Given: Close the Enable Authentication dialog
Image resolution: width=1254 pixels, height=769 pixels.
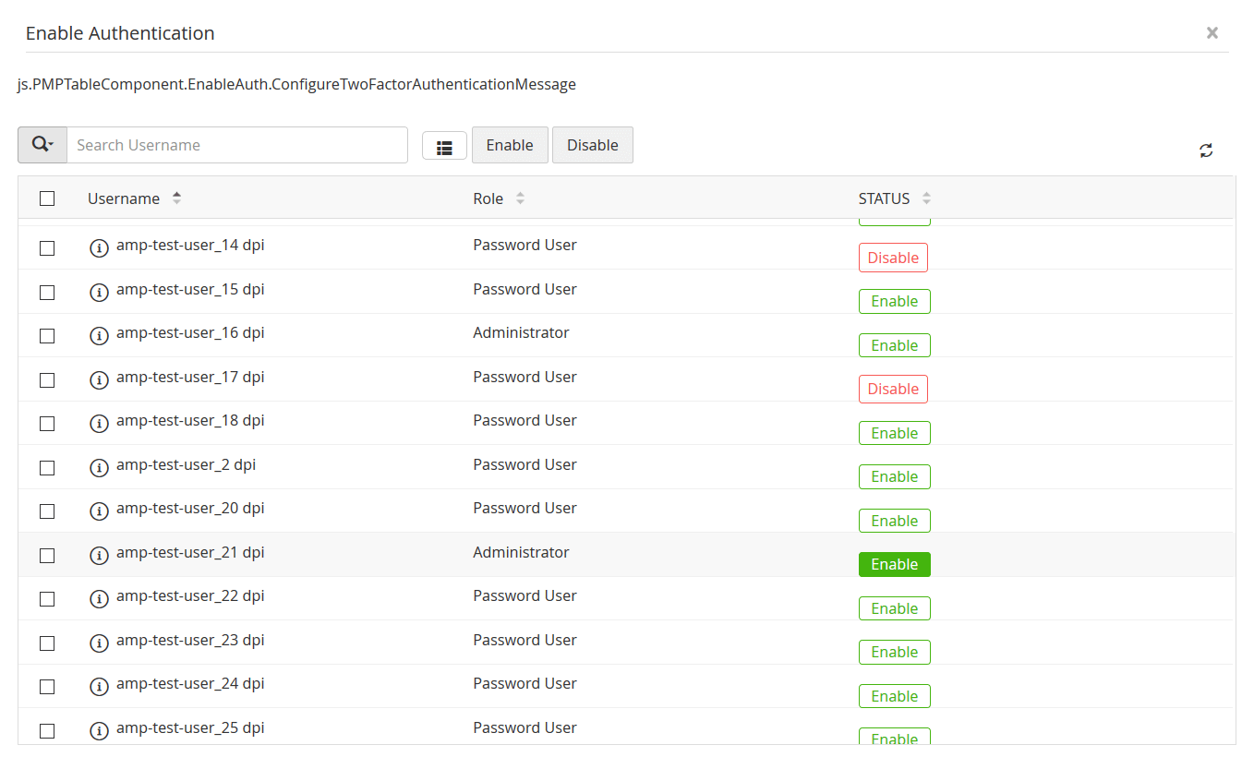Looking at the screenshot, I should pos(1212,33).
